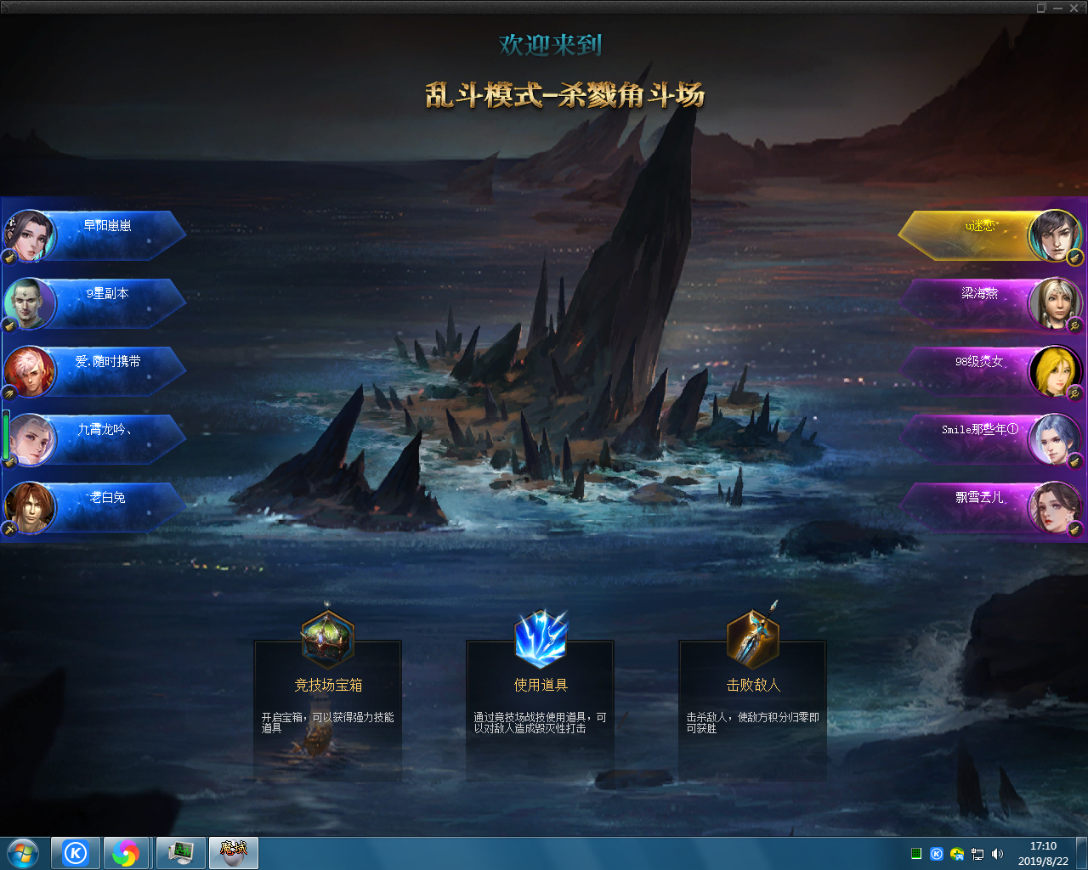The height and width of the screenshot is (870, 1088).
Task: Click the game controller tray icon
Action: (957, 854)
